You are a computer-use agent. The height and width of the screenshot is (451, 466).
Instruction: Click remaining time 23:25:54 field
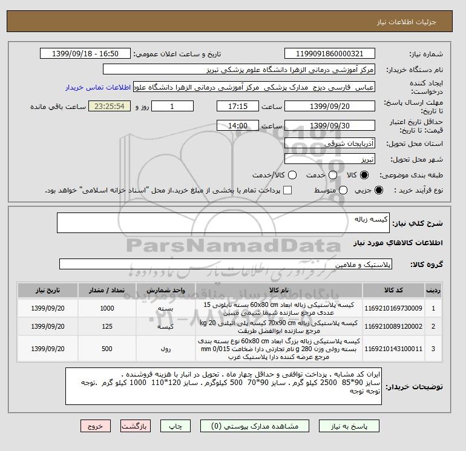pos(110,106)
